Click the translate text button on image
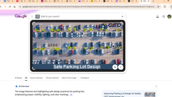 tap(115, 67)
